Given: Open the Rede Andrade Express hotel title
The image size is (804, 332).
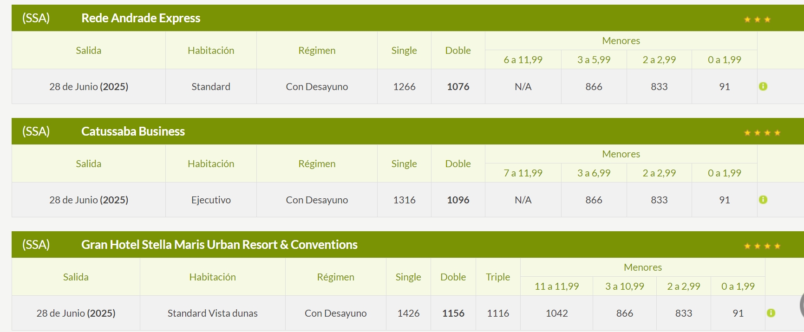Looking at the screenshot, I should (141, 18).
